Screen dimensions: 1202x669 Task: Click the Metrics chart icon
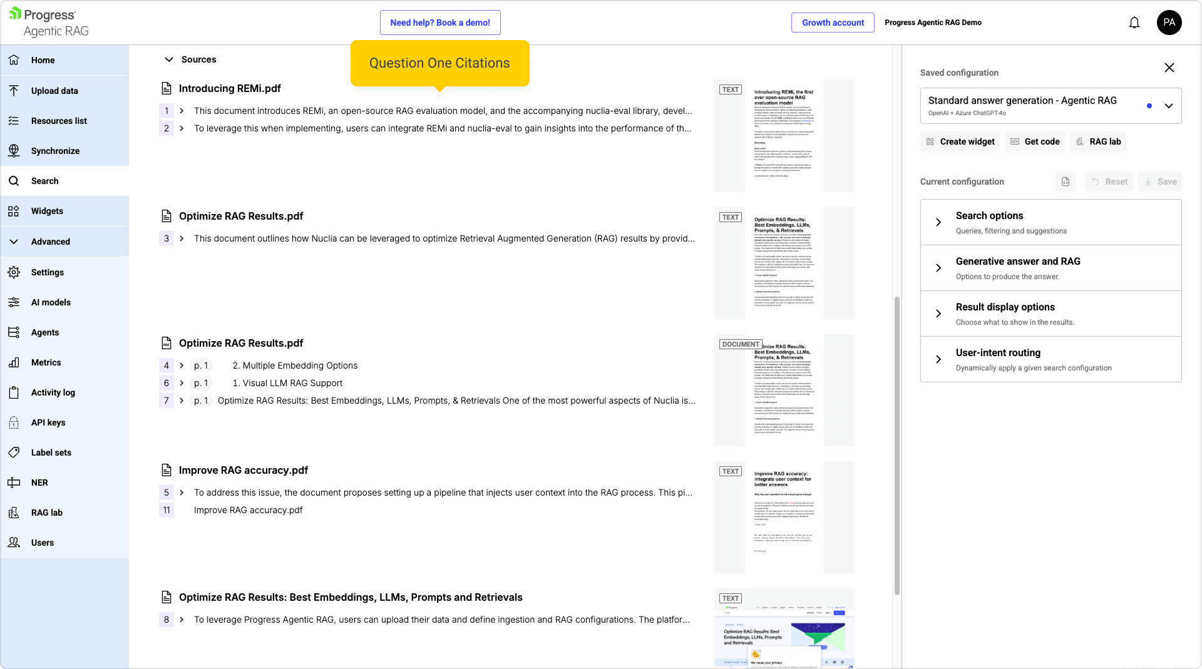click(x=14, y=362)
